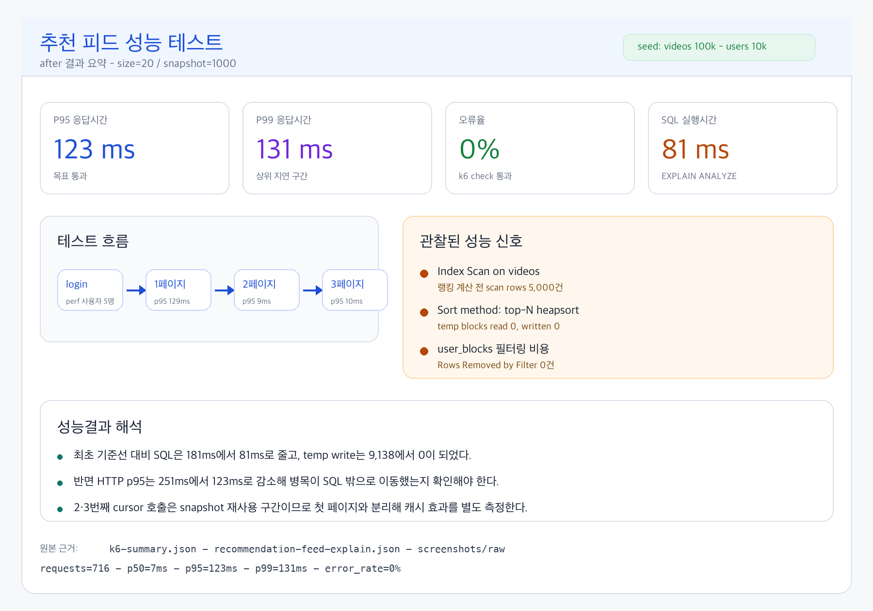Select the 1페이지 flow step
The image size is (873, 611).
[178, 290]
